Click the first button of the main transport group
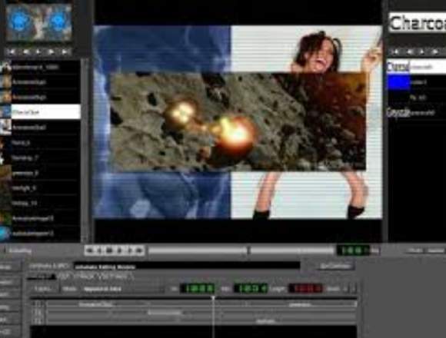 [89, 250]
